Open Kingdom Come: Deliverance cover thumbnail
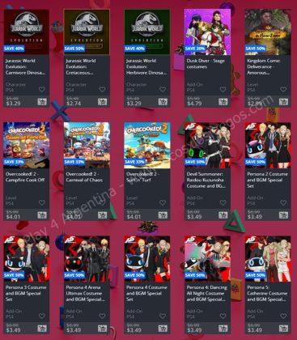 268,32
